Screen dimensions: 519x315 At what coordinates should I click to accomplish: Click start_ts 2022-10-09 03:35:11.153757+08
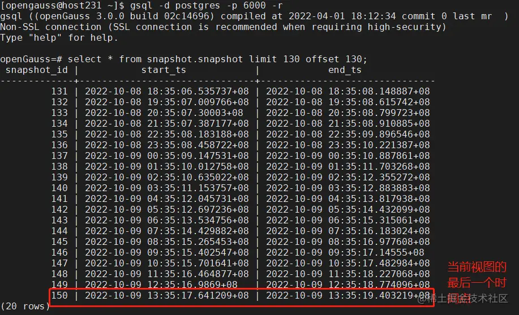pyautogui.click(x=167, y=188)
